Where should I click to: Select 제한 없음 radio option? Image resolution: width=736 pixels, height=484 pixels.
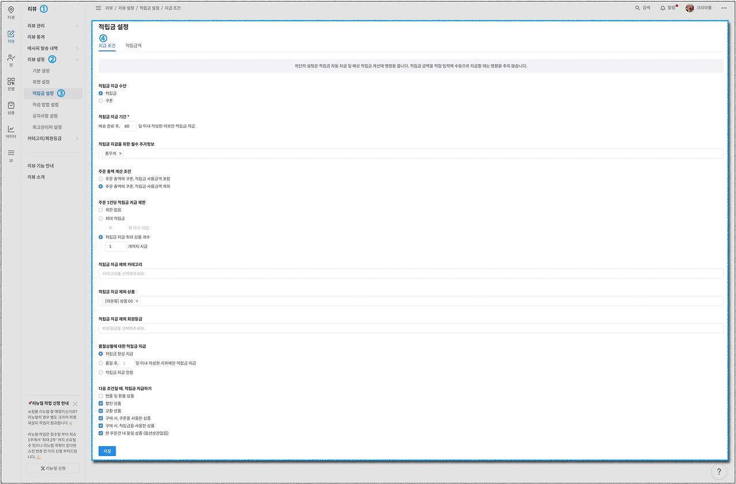pyautogui.click(x=101, y=210)
